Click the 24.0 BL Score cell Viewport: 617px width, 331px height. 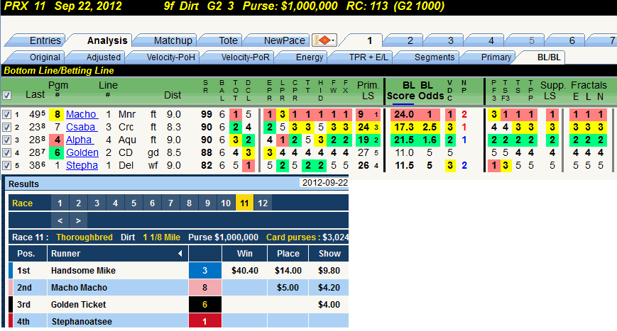pyautogui.click(x=404, y=114)
